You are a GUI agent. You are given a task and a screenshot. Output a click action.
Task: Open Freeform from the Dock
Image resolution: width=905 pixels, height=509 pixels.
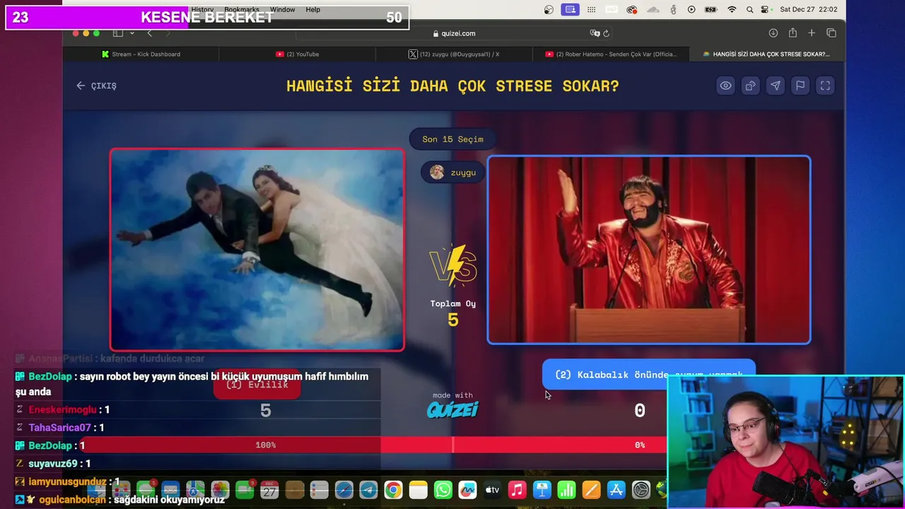pyautogui.click(x=467, y=490)
